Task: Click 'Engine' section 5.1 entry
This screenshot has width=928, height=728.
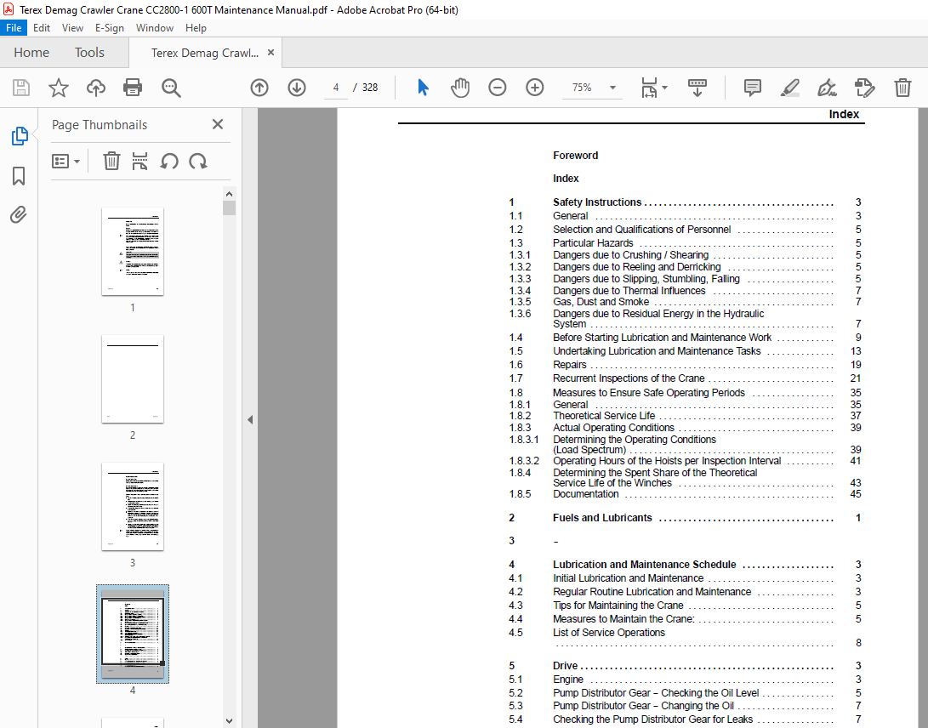Action: (567, 680)
